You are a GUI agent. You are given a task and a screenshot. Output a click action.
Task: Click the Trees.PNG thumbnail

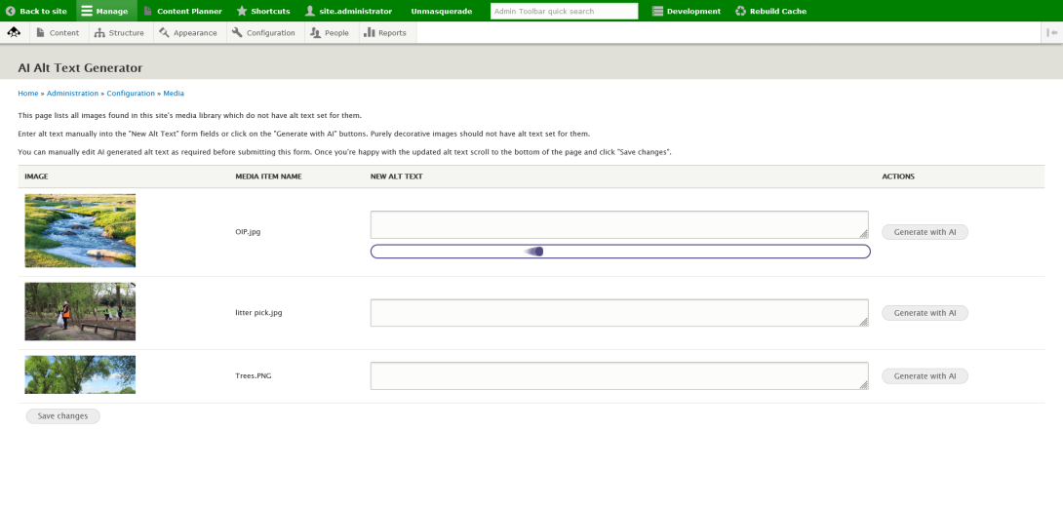point(80,374)
